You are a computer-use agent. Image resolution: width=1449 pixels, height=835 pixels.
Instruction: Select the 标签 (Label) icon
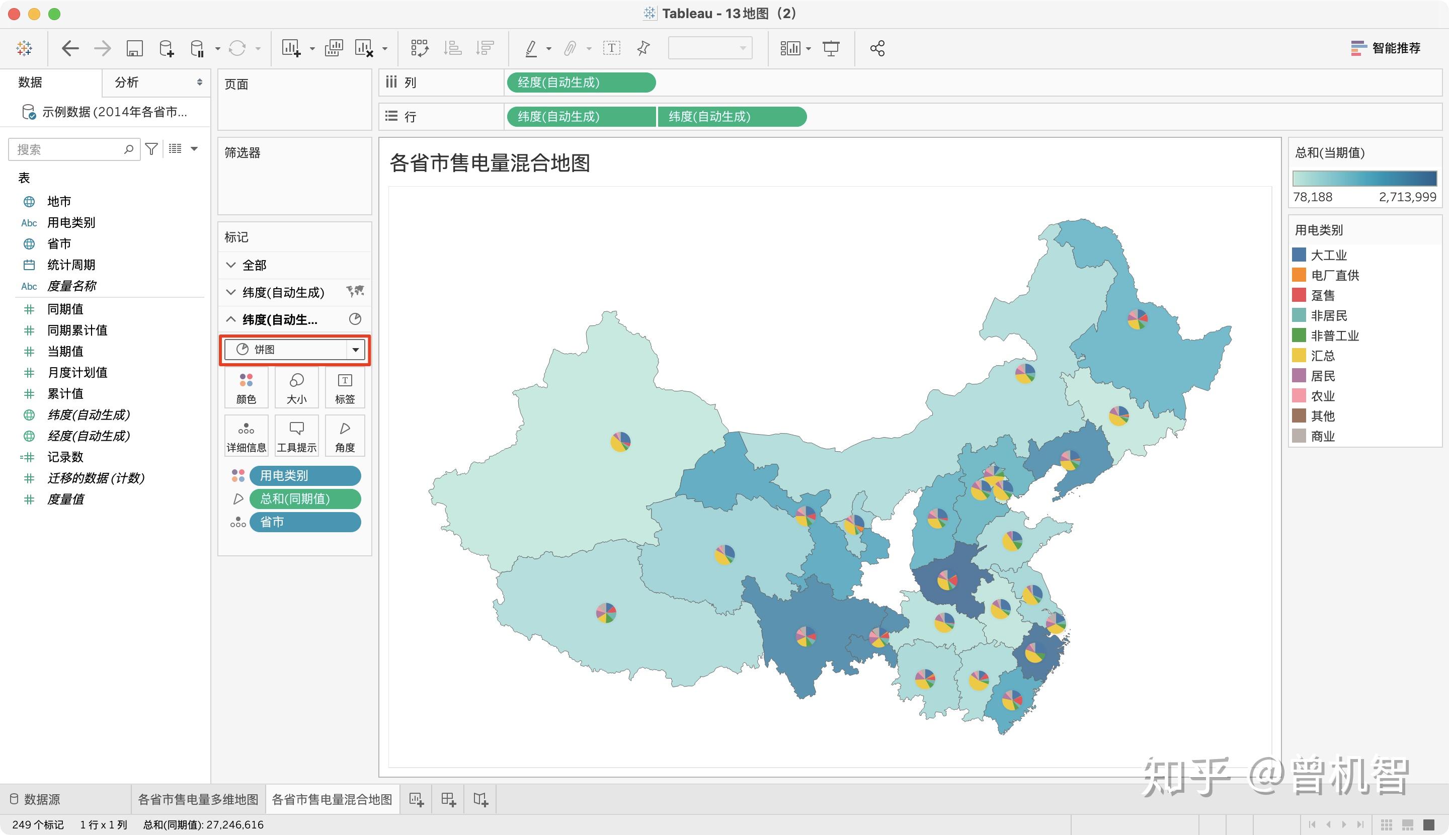[345, 387]
